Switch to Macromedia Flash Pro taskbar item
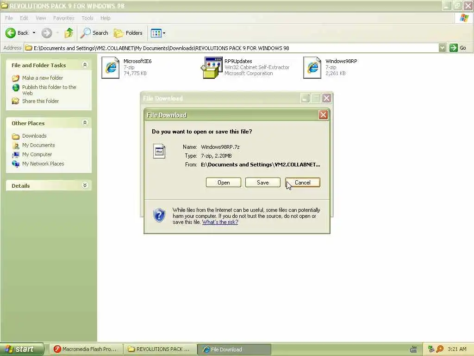Screen dimensions: 474x356 tap(86, 350)
